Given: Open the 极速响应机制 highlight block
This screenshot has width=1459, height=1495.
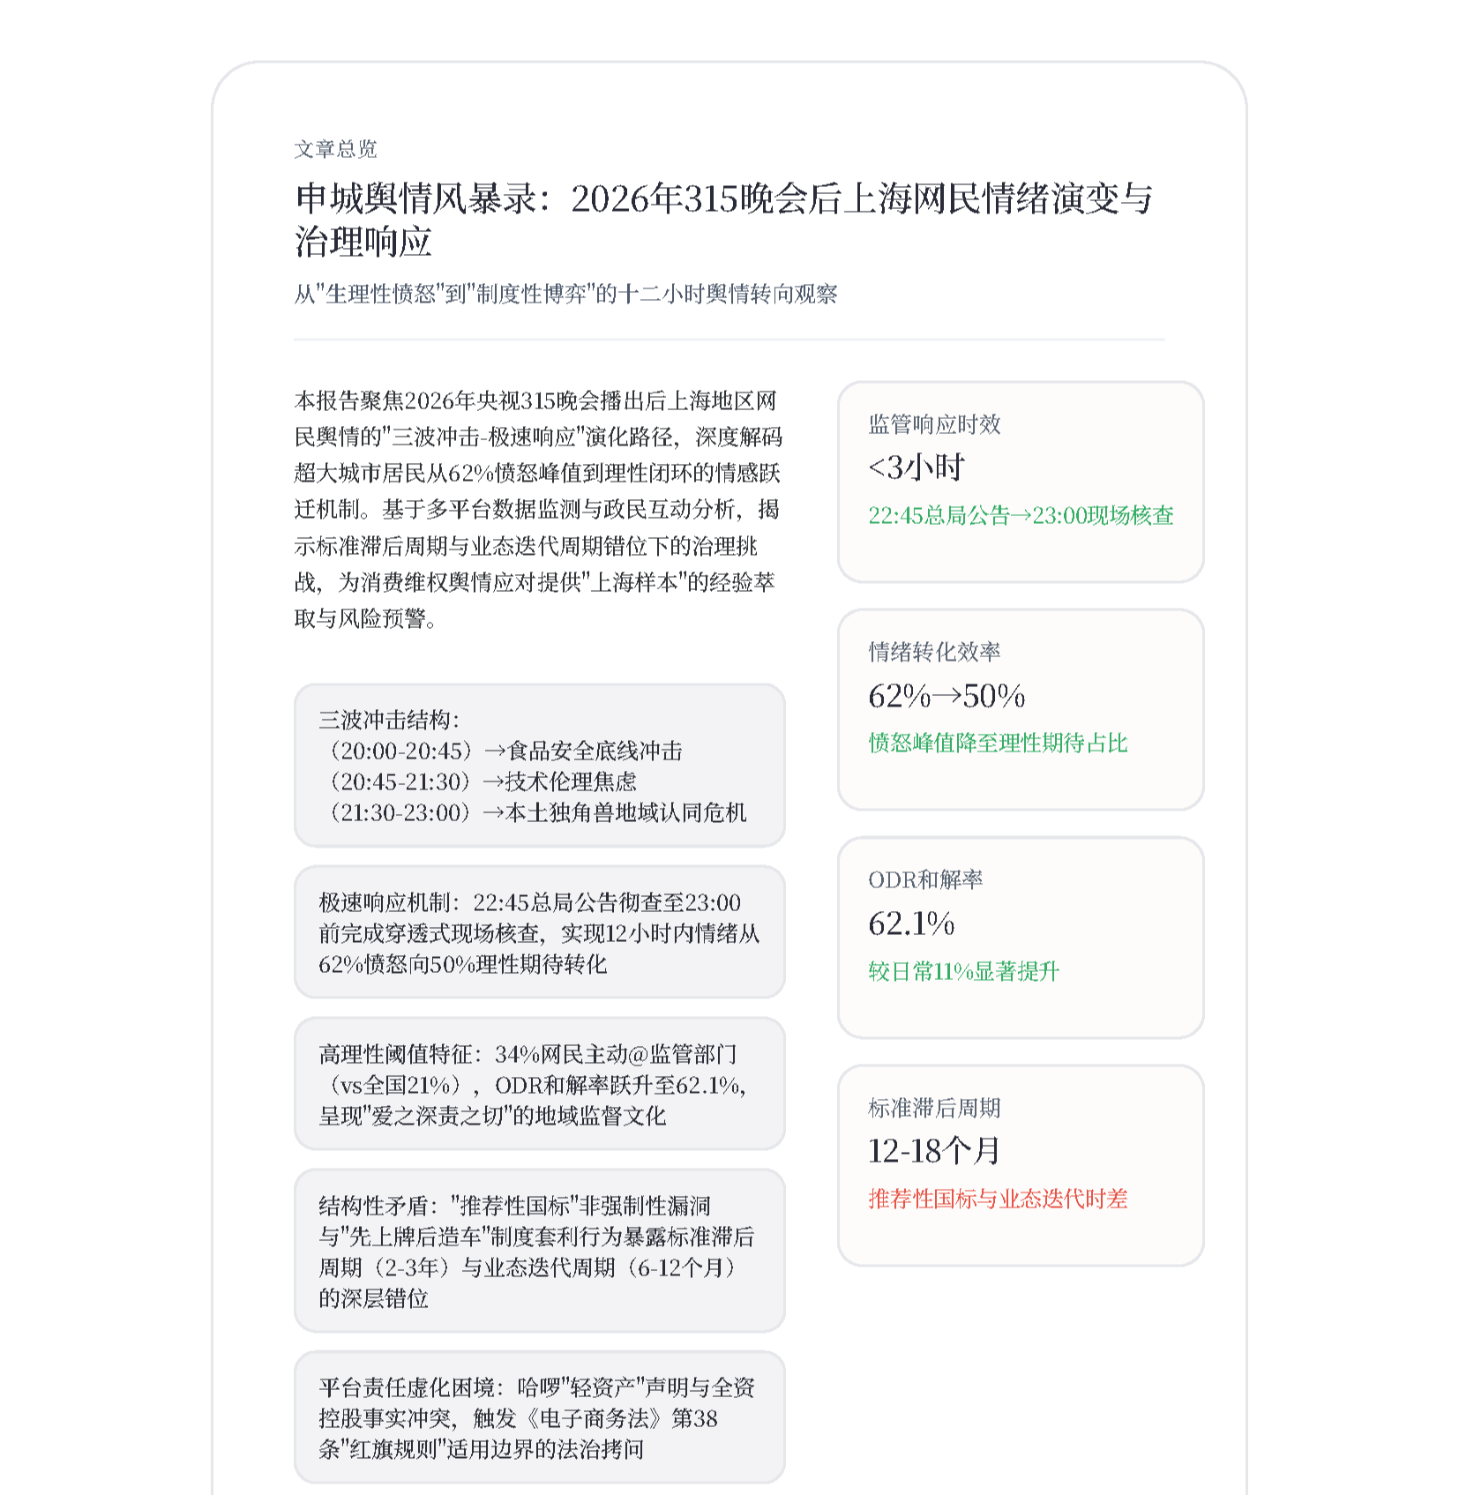Looking at the screenshot, I should point(540,934).
